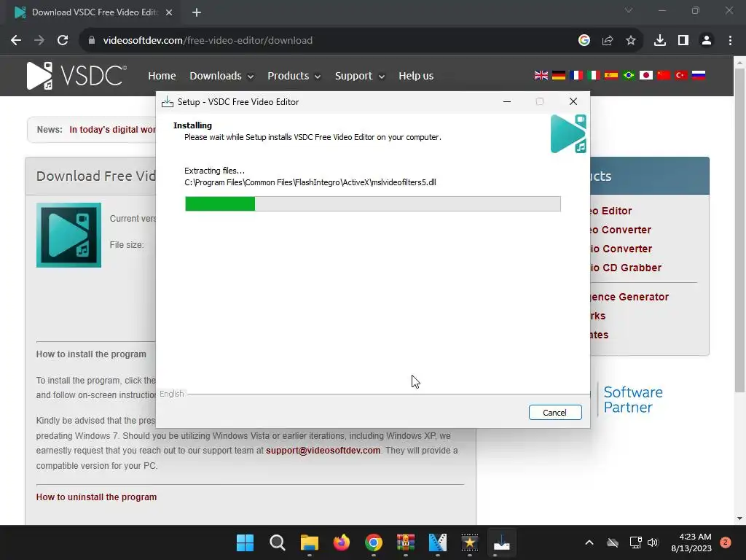The height and width of the screenshot is (560, 746).
Task: Go to Home menu item
Action: click(x=162, y=76)
